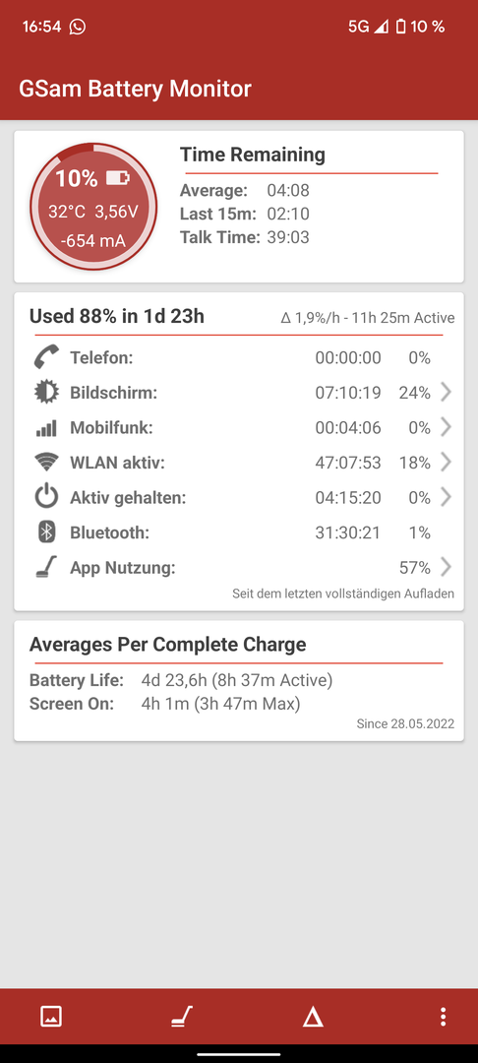Open App Sucker from the bottom bar icon
This screenshot has width=478, height=1063.
[181, 1016]
